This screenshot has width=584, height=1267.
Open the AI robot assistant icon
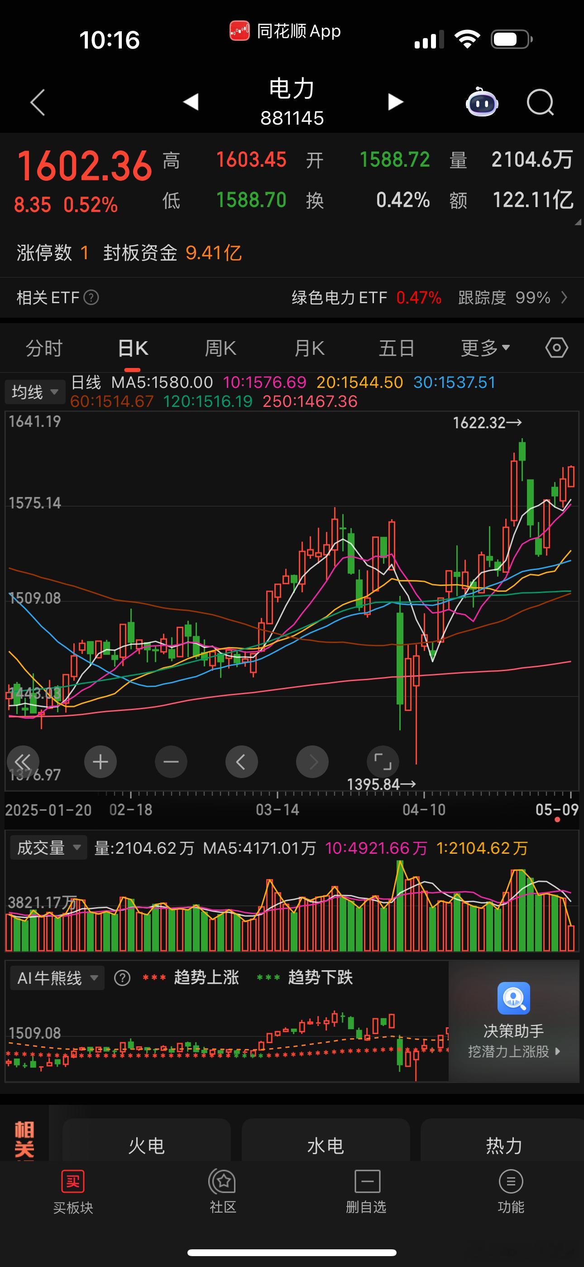pyautogui.click(x=482, y=102)
